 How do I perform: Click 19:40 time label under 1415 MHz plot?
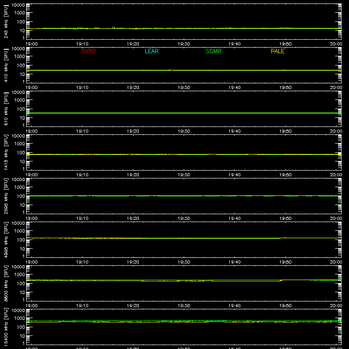tap(234, 175)
